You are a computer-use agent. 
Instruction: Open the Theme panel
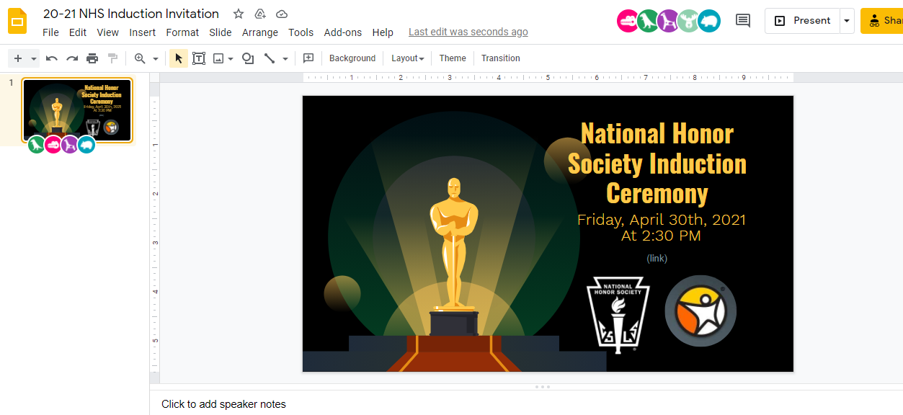pos(453,58)
